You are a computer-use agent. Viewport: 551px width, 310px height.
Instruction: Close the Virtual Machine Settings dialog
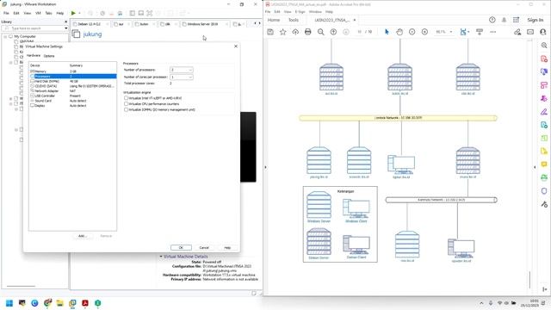point(236,46)
